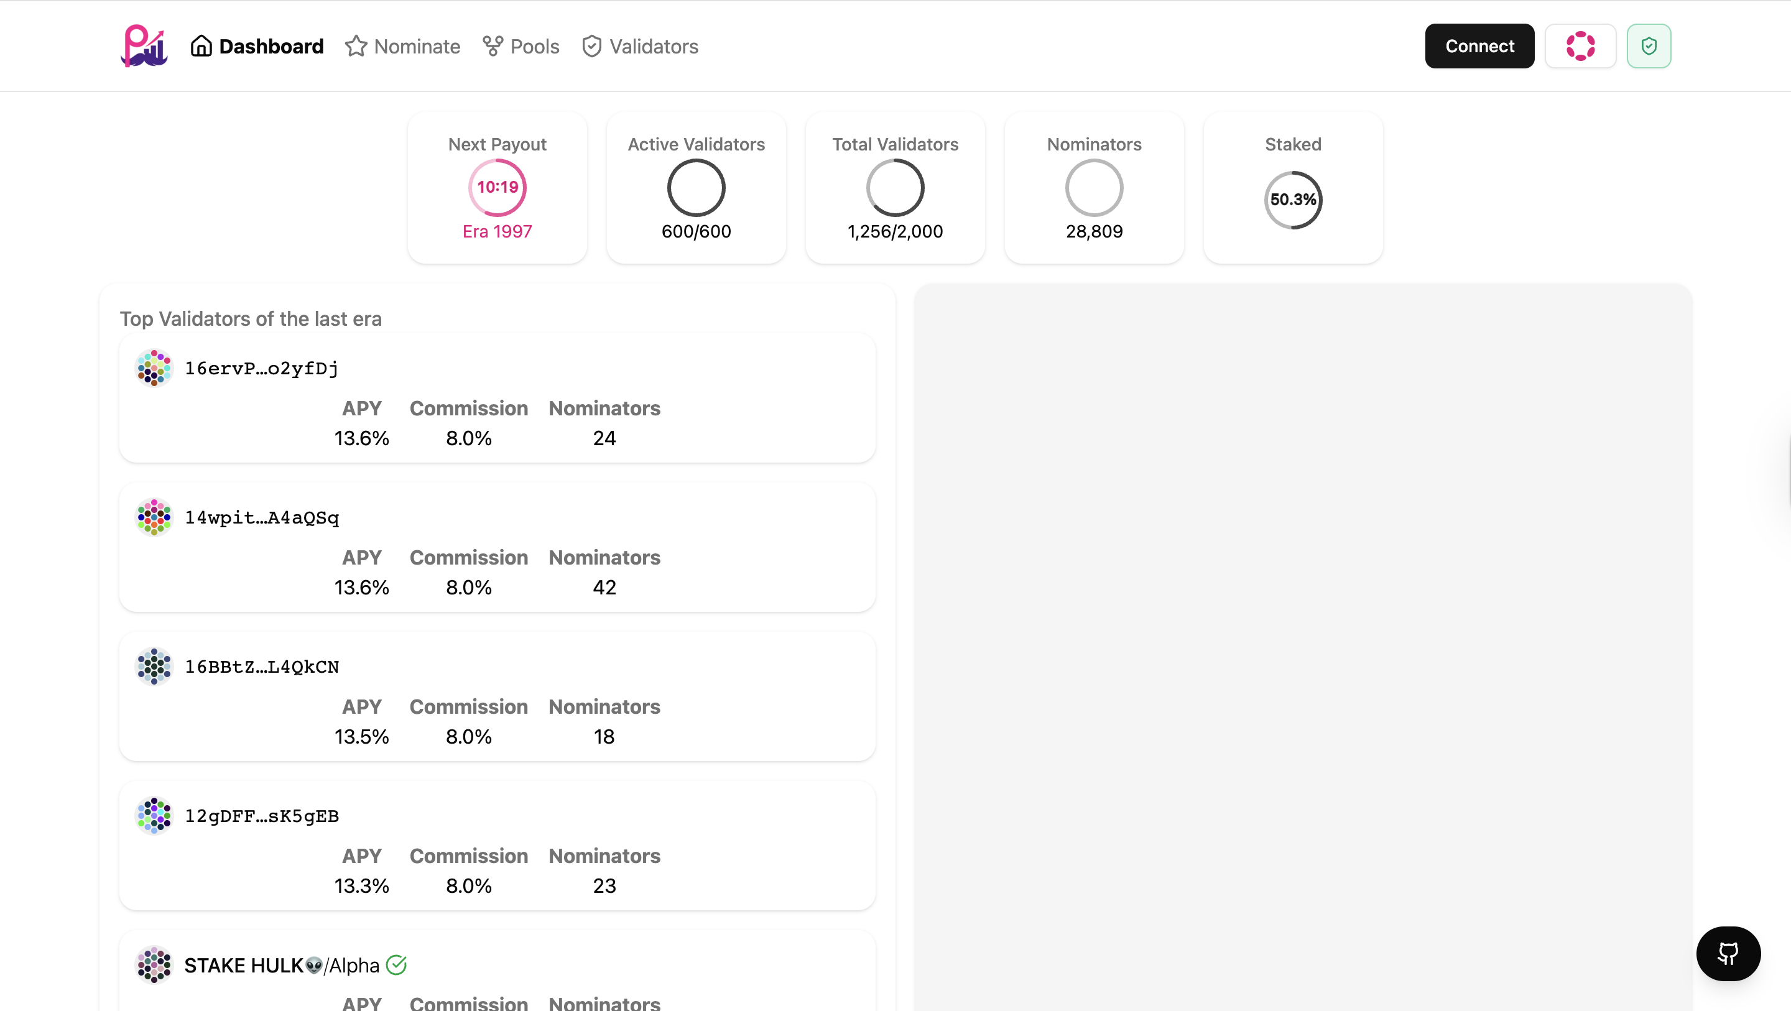Select the 16ervP…o2yfDj validator address
The height and width of the screenshot is (1011, 1791).
[261, 369]
